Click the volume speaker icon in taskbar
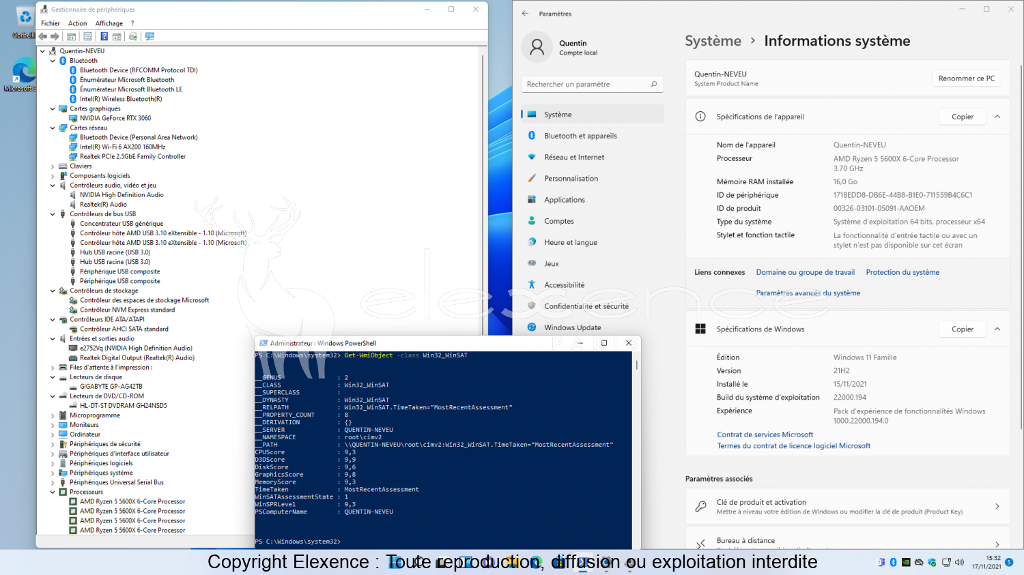Viewport: 1024px width, 575px height. [959, 563]
